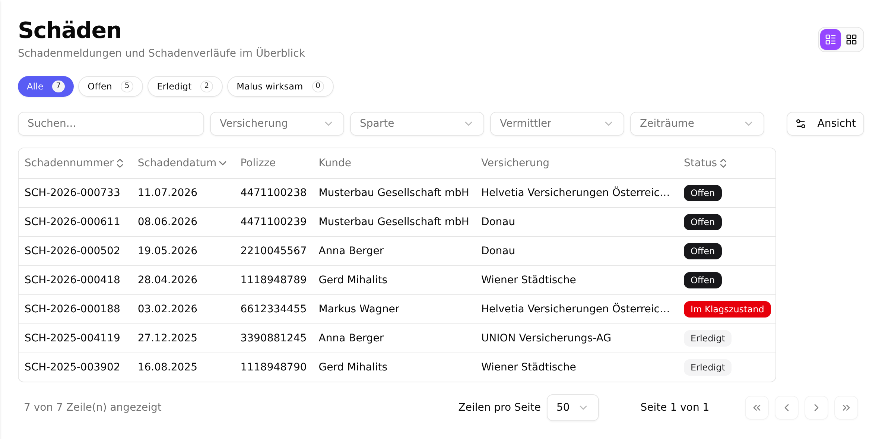The width and height of the screenshot is (882, 439).
Task: Open the Sparte dropdown filter
Action: point(417,124)
